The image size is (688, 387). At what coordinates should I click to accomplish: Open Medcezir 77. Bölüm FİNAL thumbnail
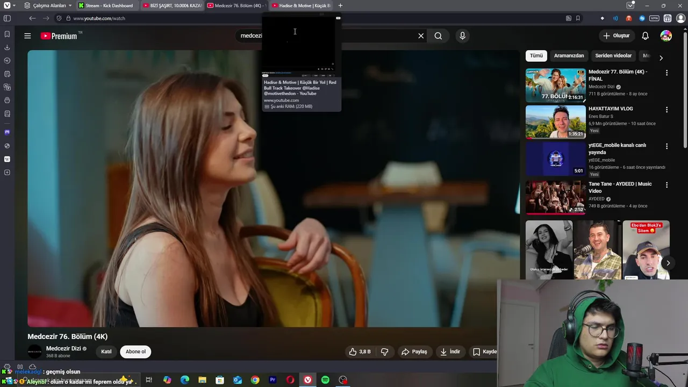pos(556,85)
